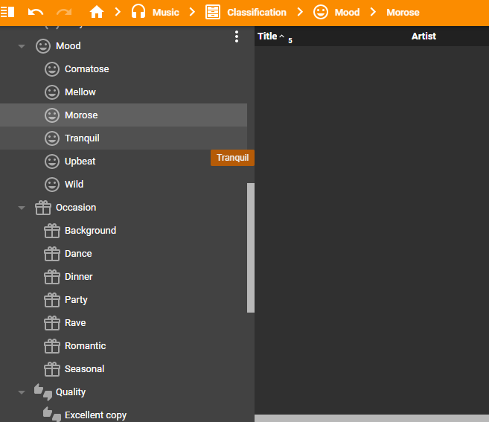Image resolution: width=489 pixels, height=422 pixels.
Task: Click the redo arrow icon
Action: click(64, 12)
